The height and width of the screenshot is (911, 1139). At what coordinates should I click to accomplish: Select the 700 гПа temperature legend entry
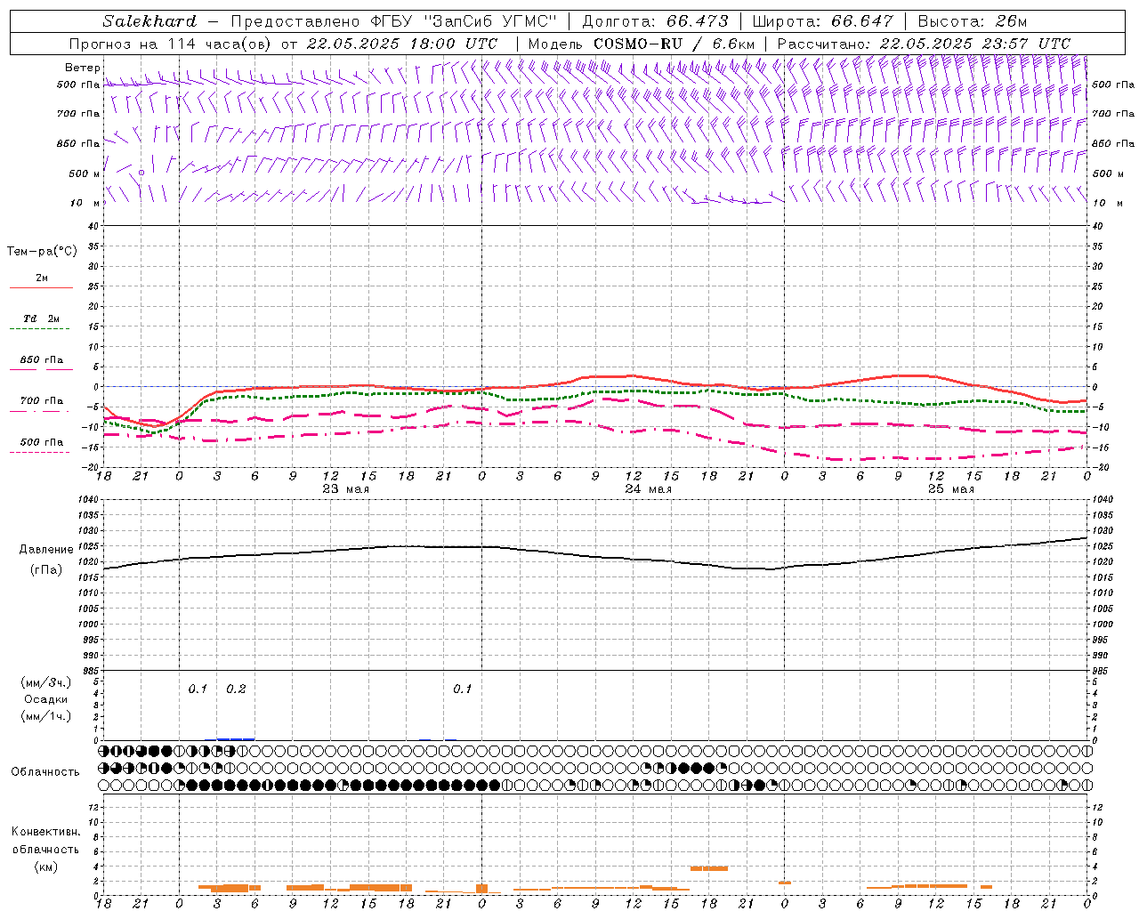click(x=41, y=402)
